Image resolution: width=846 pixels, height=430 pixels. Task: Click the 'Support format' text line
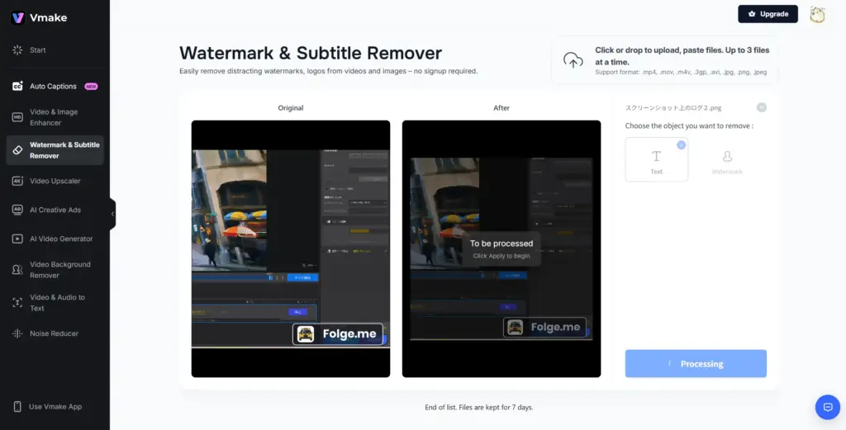681,72
